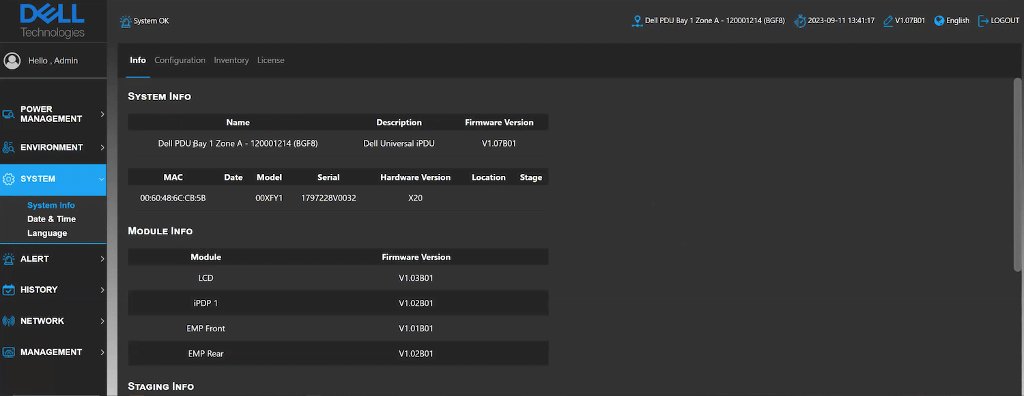Click EMP Front firmware version V1.01B01
Image resolution: width=1024 pixels, height=396 pixels.
point(416,329)
